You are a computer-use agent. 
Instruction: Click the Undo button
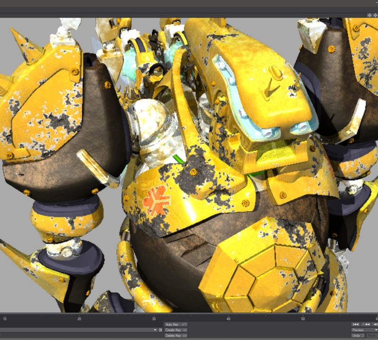coord(358,335)
